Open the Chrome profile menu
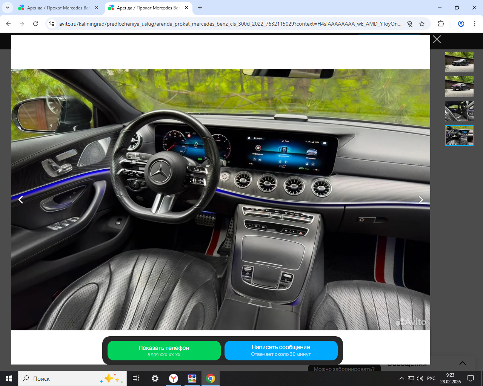483x386 pixels. click(x=461, y=24)
